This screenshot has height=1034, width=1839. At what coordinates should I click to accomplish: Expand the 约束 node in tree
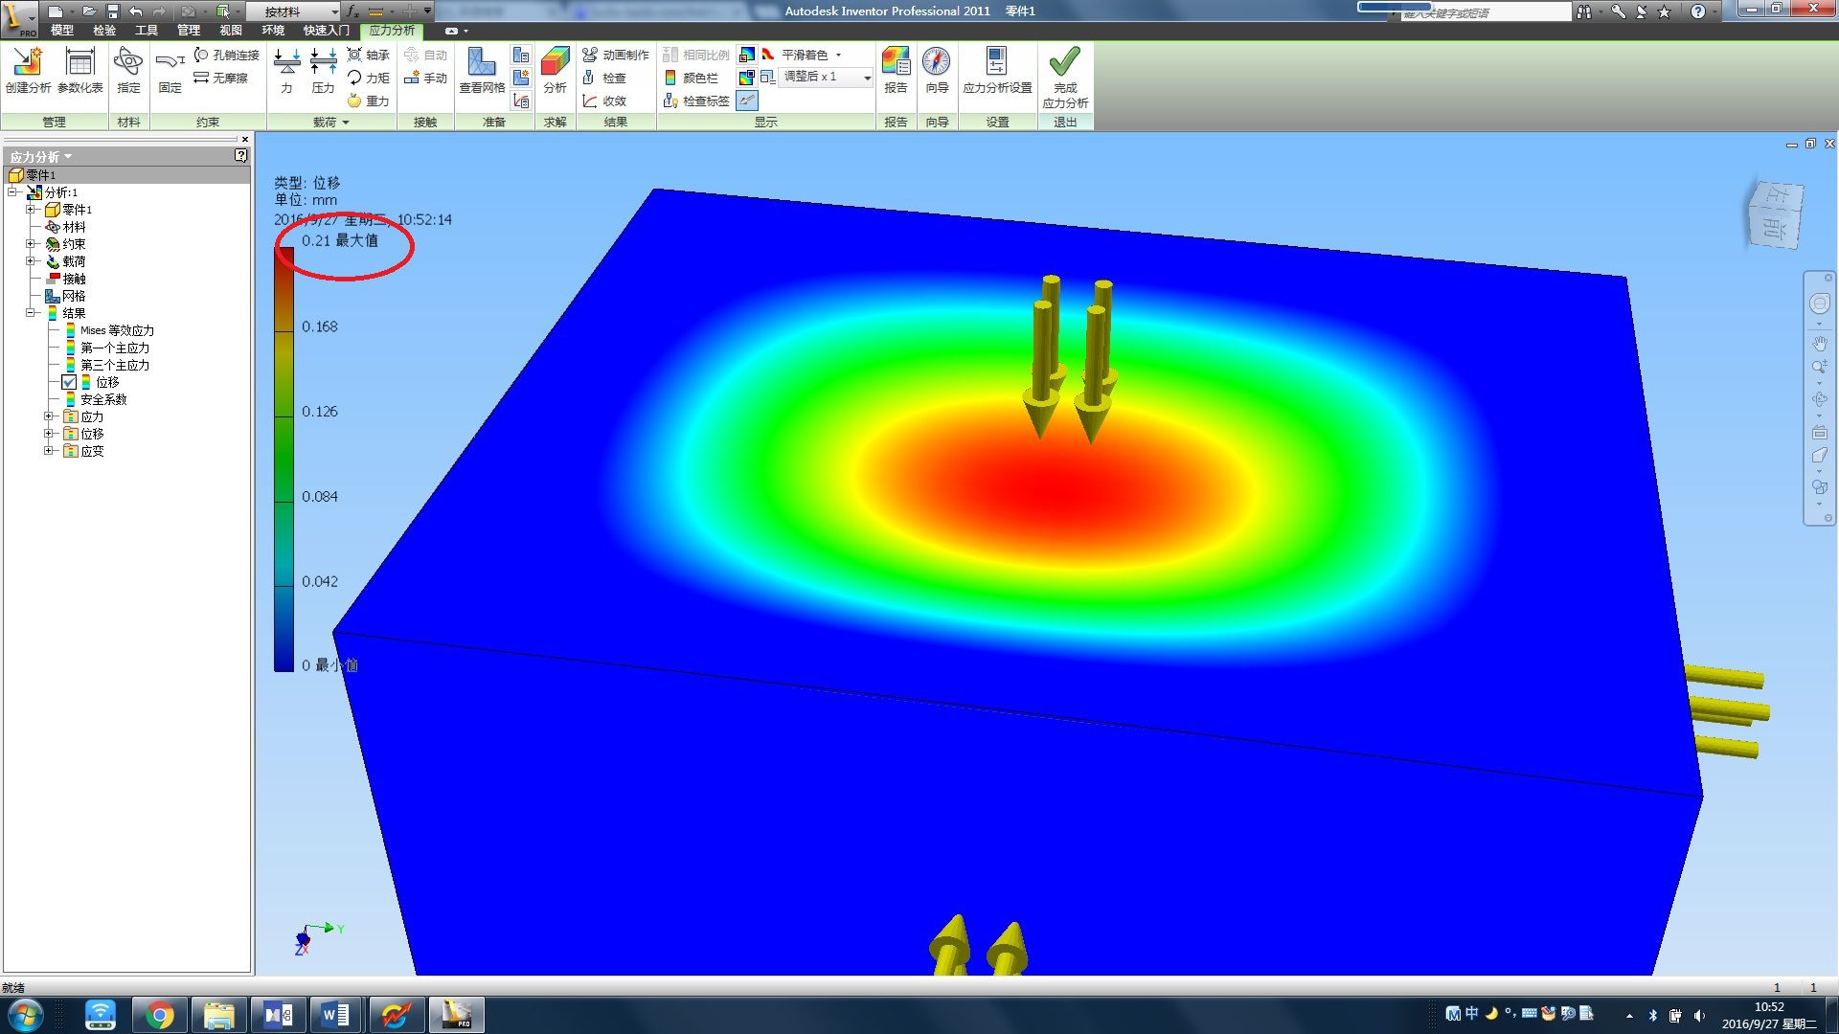tap(31, 244)
